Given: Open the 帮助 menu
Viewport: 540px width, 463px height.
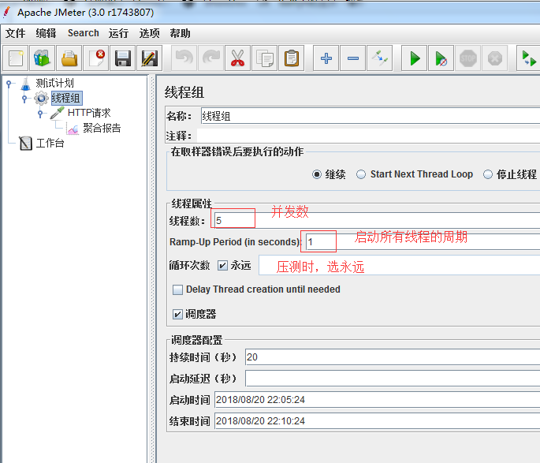Looking at the screenshot, I should pos(180,33).
